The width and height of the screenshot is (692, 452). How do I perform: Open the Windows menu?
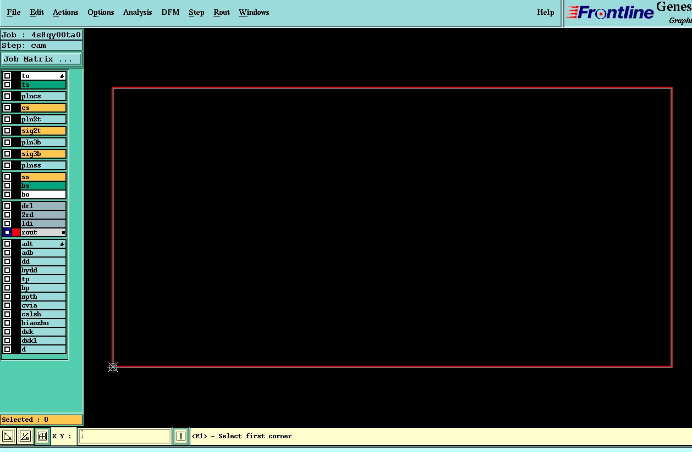click(254, 12)
